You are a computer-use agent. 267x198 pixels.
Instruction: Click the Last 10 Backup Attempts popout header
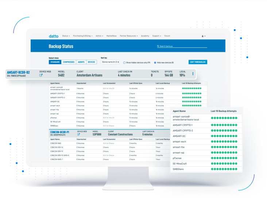tap(224, 111)
